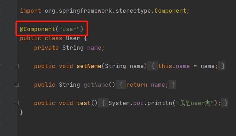This screenshot has width=236, height=136.
Task: Expand the folded setName method
Action: [17, 66]
